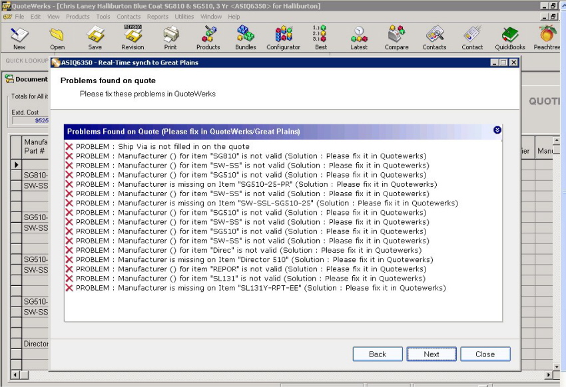Create a revision with the Revision icon
Viewport: 566px width, 387px height.
133,38
